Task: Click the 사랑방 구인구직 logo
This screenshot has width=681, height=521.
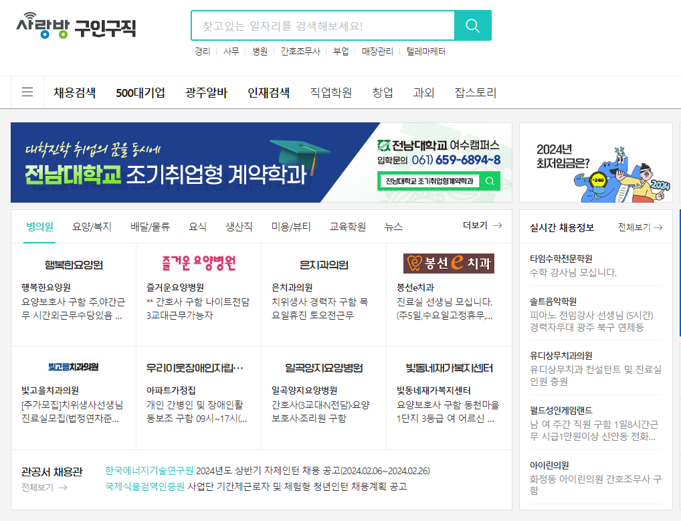Action: [x=76, y=25]
